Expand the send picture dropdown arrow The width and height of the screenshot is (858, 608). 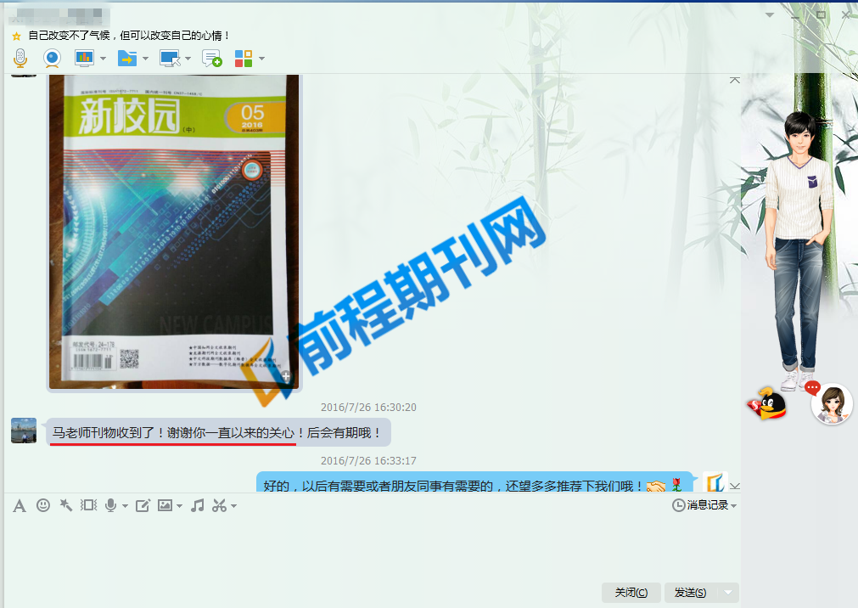click(x=179, y=506)
